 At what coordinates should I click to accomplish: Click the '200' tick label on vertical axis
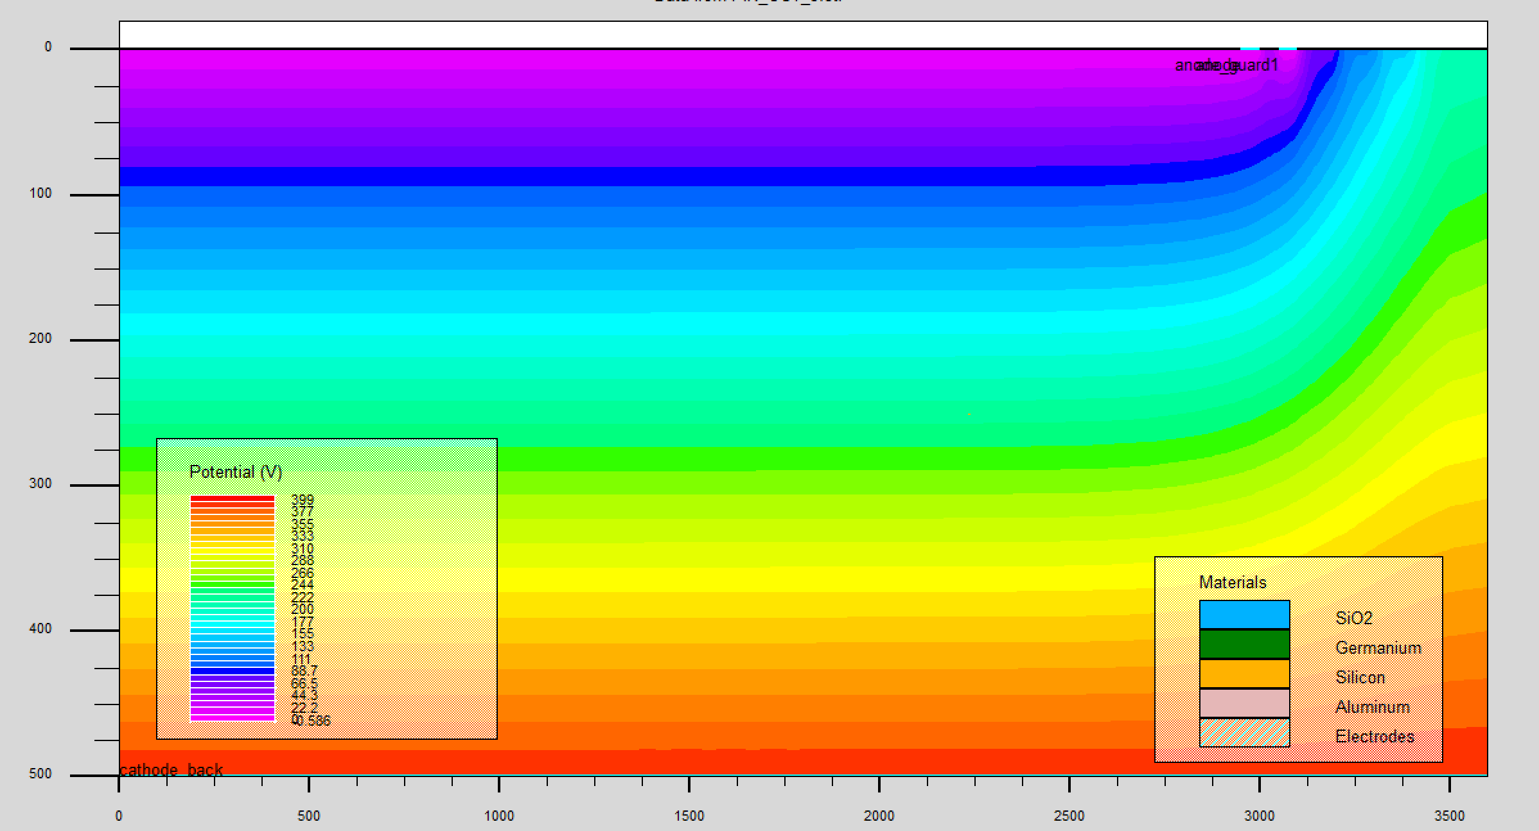point(40,338)
